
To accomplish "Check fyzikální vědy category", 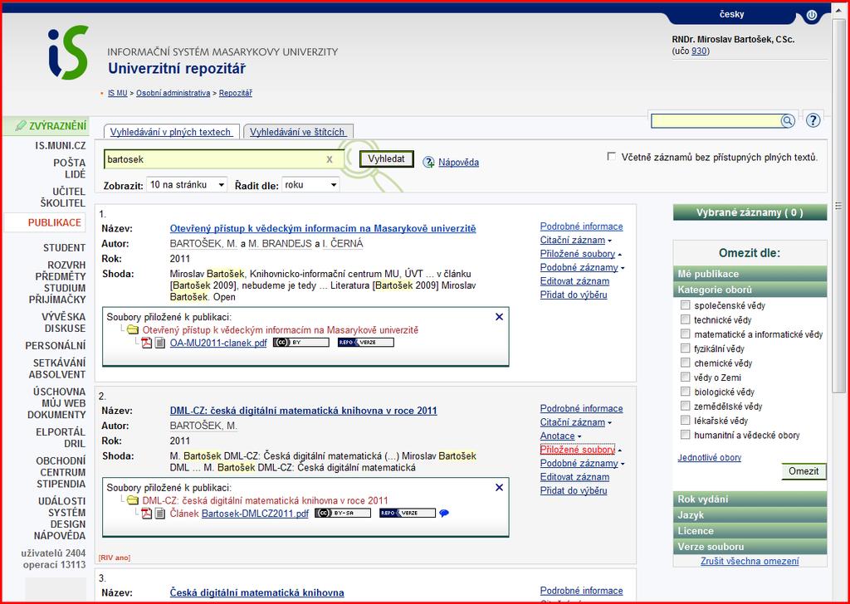I will [x=685, y=348].
